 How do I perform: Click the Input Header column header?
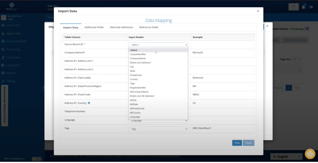coord(137,37)
